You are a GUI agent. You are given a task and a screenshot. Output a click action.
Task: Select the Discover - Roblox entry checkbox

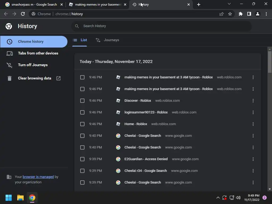click(x=82, y=101)
